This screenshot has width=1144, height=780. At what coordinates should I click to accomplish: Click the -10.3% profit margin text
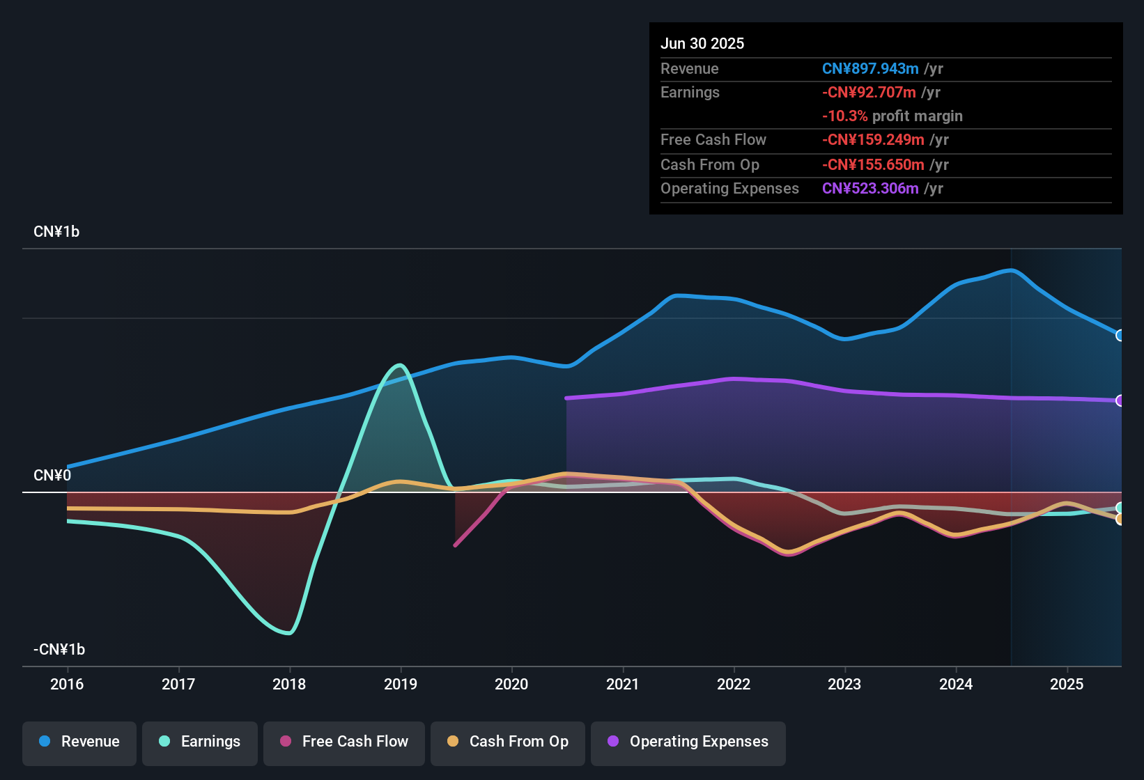pyautogui.click(x=893, y=116)
